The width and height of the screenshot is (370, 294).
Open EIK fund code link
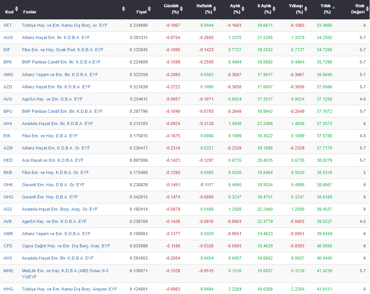7,136
